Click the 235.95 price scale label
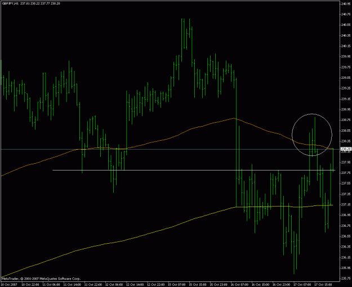This screenshot has height=287, width=352. tap(346, 268)
